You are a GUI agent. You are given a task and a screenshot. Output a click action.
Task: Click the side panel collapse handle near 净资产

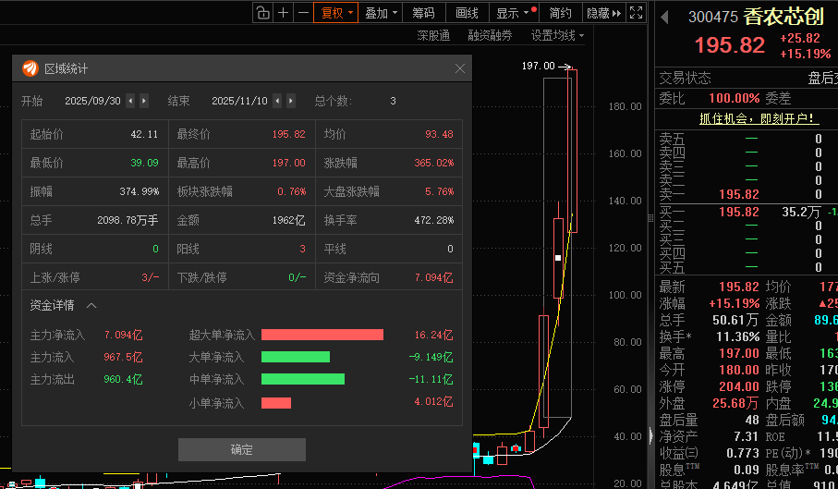point(651,435)
